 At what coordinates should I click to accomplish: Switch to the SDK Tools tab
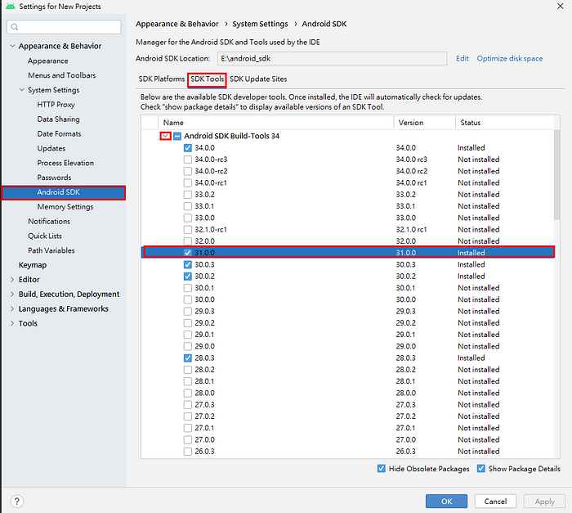coord(208,79)
